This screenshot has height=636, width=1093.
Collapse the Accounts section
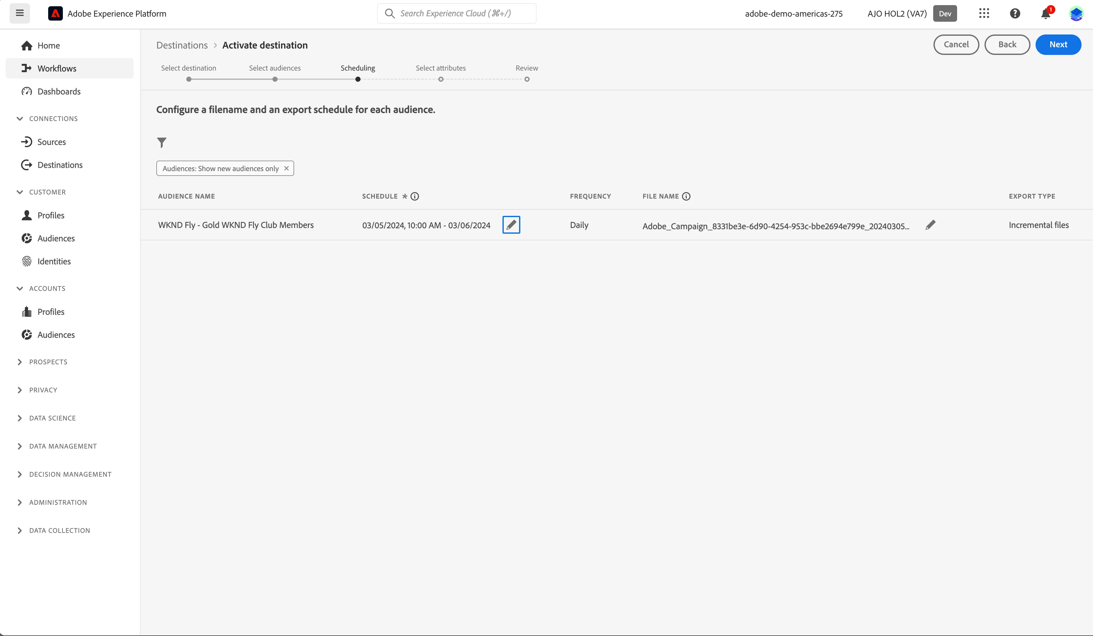(x=41, y=288)
